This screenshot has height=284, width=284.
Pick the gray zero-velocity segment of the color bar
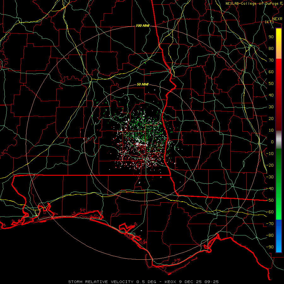(279, 140)
